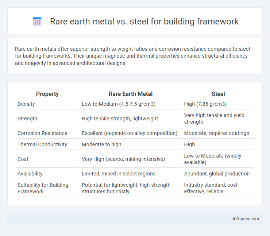Viewport: 270px width, 236px height.
Task: Click the intro paragraph starting 'Rare earth metals offer superior'
Action: 132,56
